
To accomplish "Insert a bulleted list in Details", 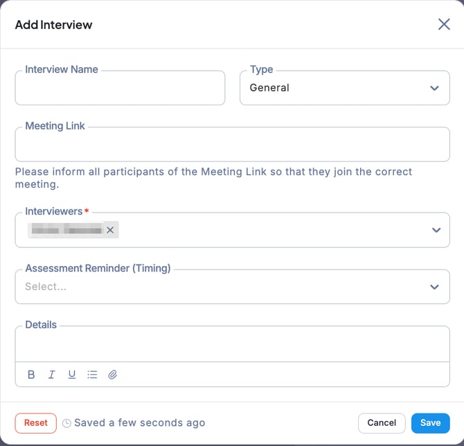I will (92, 375).
